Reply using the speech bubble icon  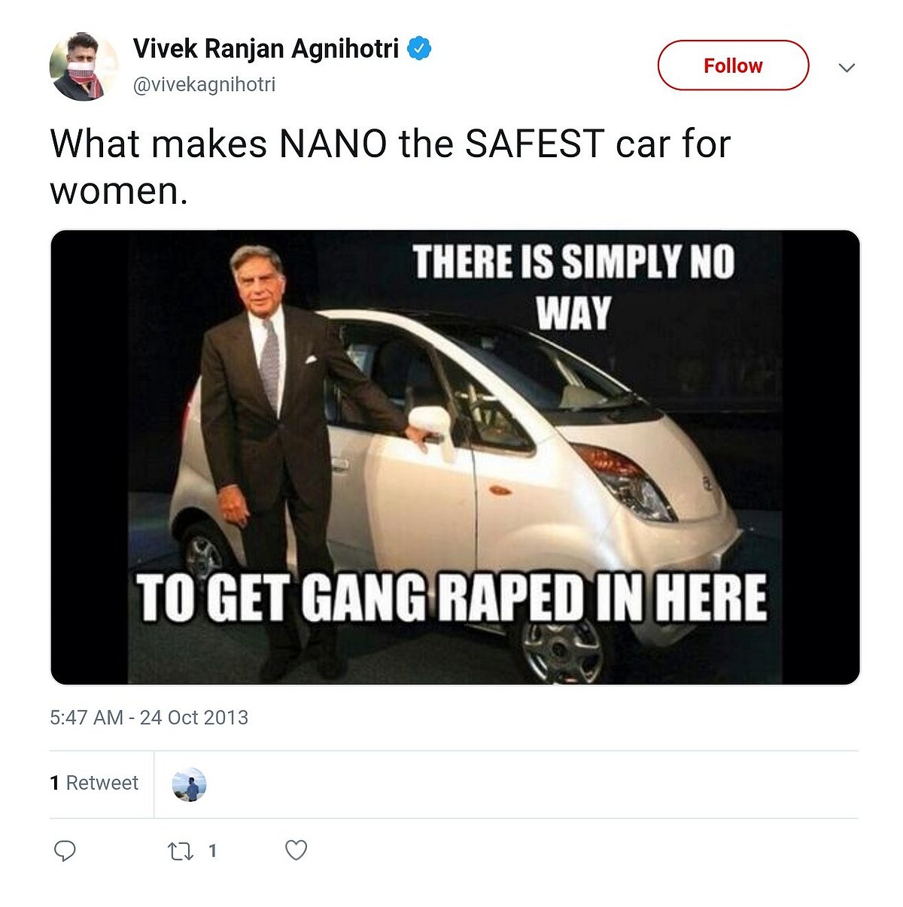(x=65, y=851)
